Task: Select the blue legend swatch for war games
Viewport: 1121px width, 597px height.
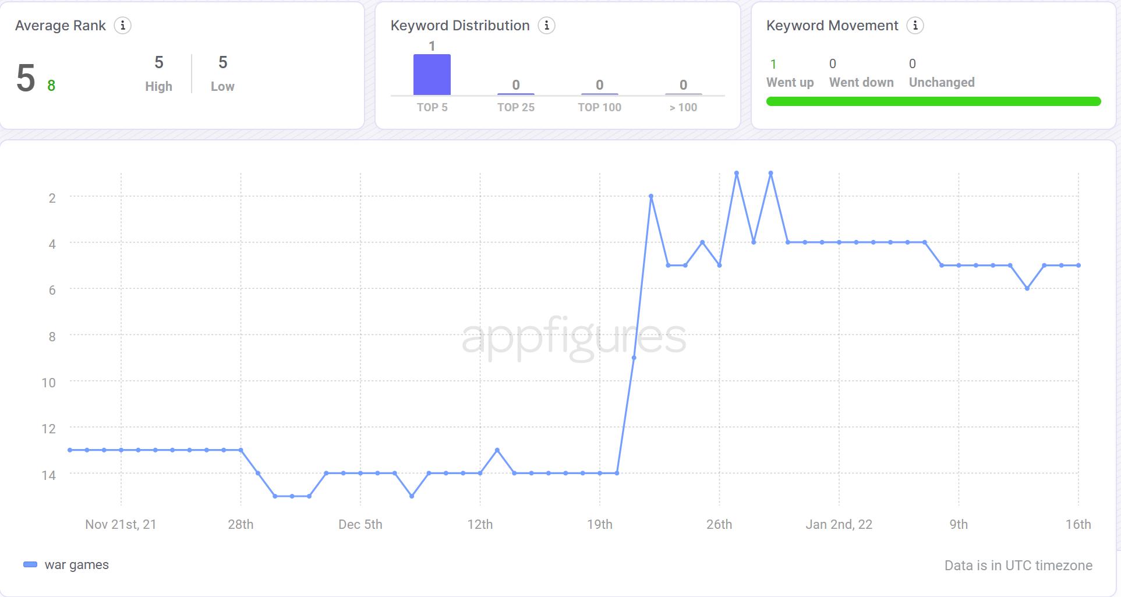Action: pyautogui.click(x=30, y=564)
